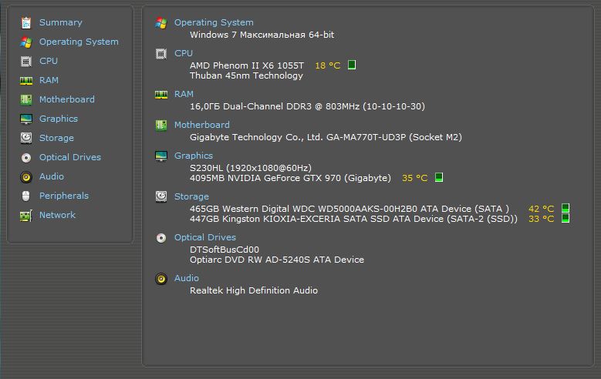Click the Optiarc DVD RW AD-5240S line
The image size is (601, 379).
coord(277,260)
